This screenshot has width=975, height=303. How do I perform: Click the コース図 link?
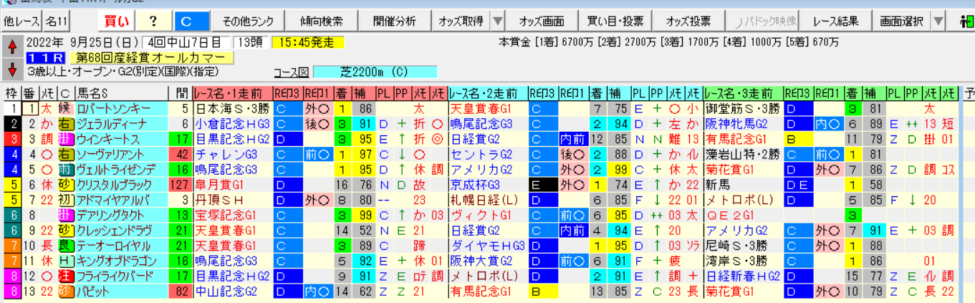click(291, 72)
